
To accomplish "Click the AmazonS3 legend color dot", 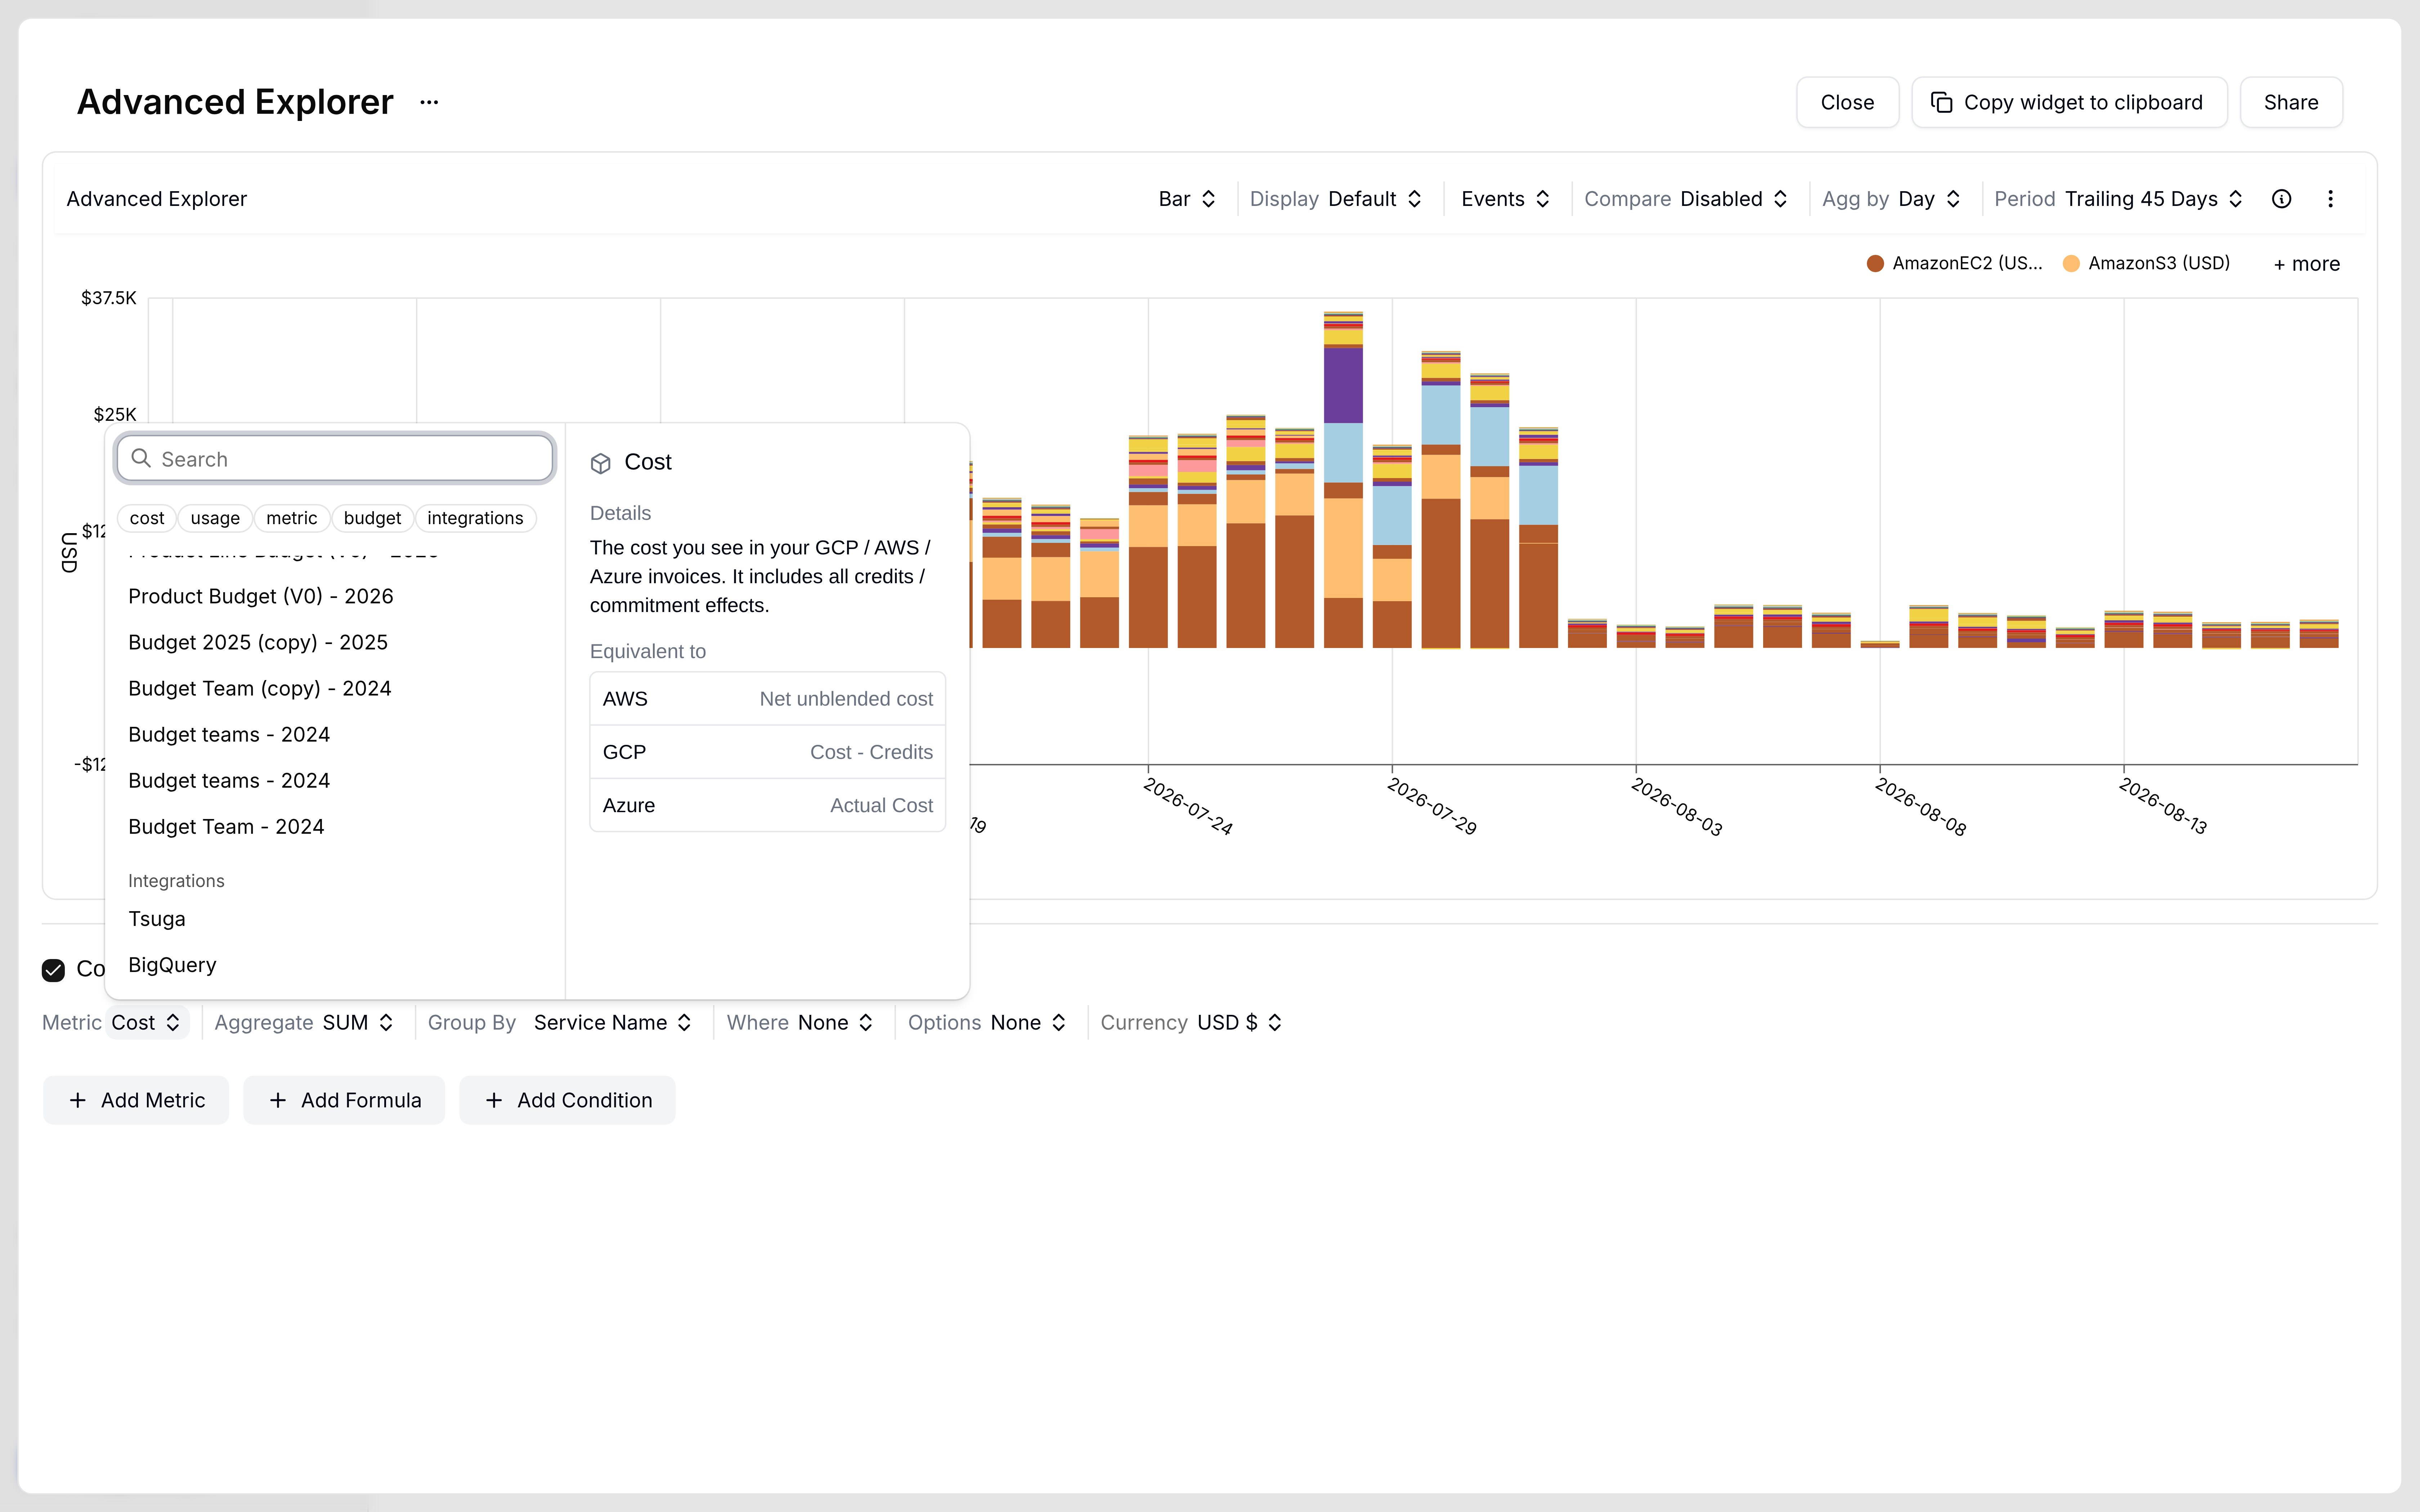I will tap(2071, 263).
